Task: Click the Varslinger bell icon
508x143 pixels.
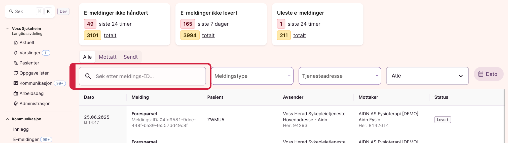Action: 16,53
